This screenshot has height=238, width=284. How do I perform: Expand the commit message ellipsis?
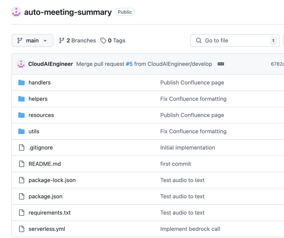point(221,64)
